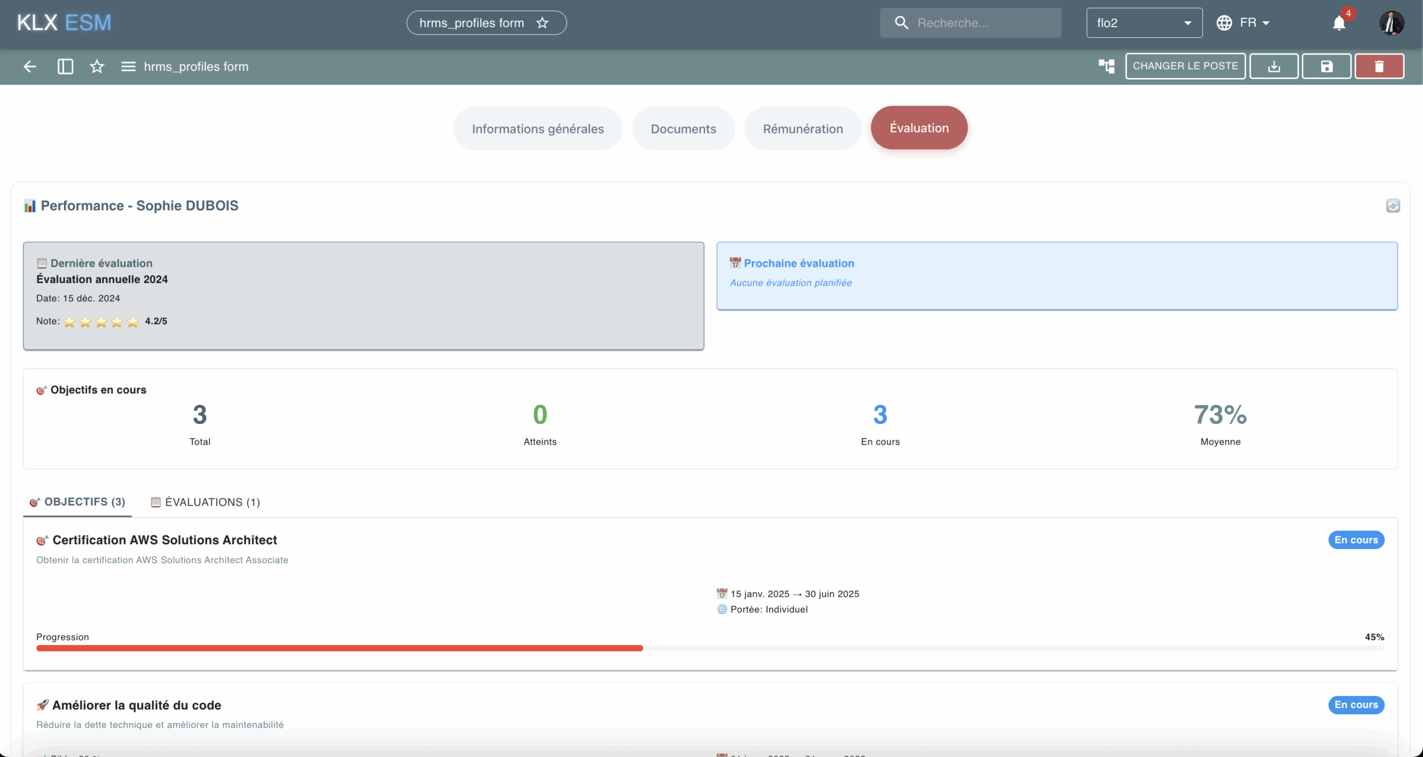
Task: Star the hrms_profiles form header chip
Action: pyautogui.click(x=543, y=23)
